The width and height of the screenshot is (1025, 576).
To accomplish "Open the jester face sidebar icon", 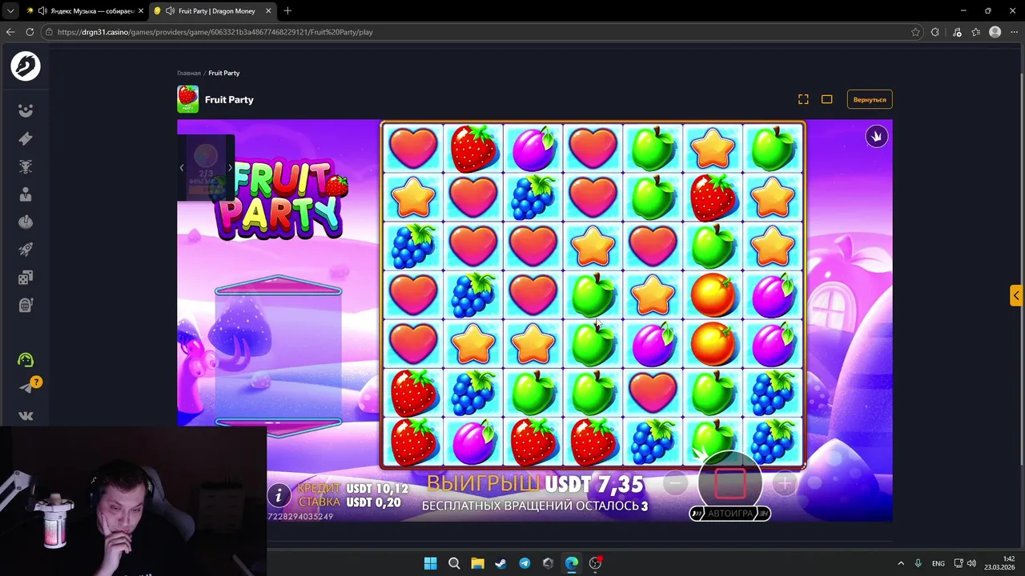I will point(26,111).
